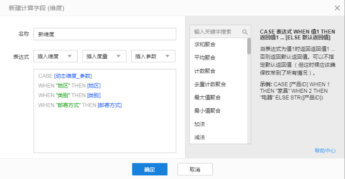Click the search magnifier icon
This screenshot has height=179, width=345.
pos(244,32)
